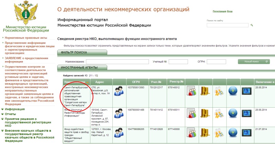Viewport: 275px width, 144px height.
Task: Select address cell пер. Малый Каретный
Action: [101, 132]
